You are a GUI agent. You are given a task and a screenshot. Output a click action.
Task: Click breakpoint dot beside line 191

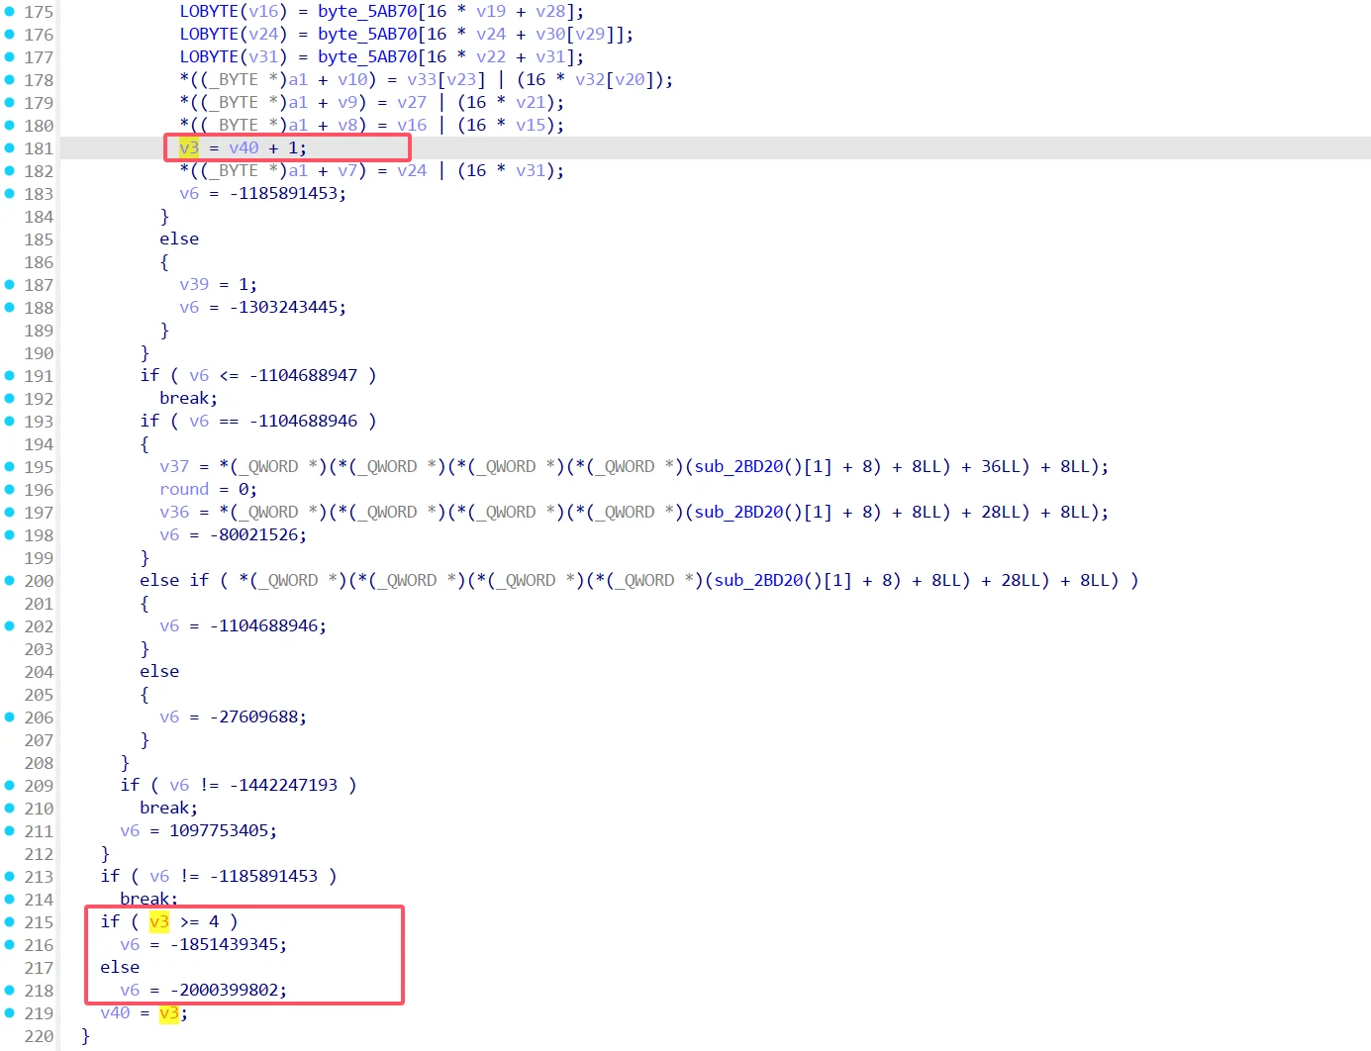click(10, 376)
